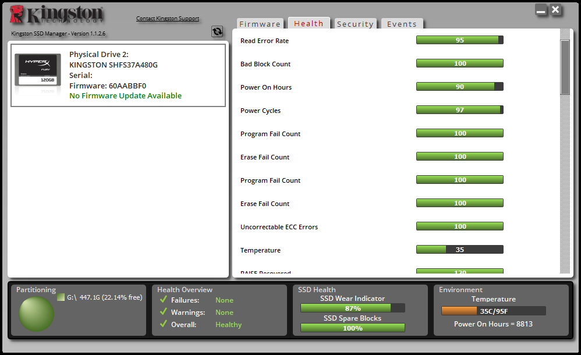Click Power Cycles label

coord(260,111)
